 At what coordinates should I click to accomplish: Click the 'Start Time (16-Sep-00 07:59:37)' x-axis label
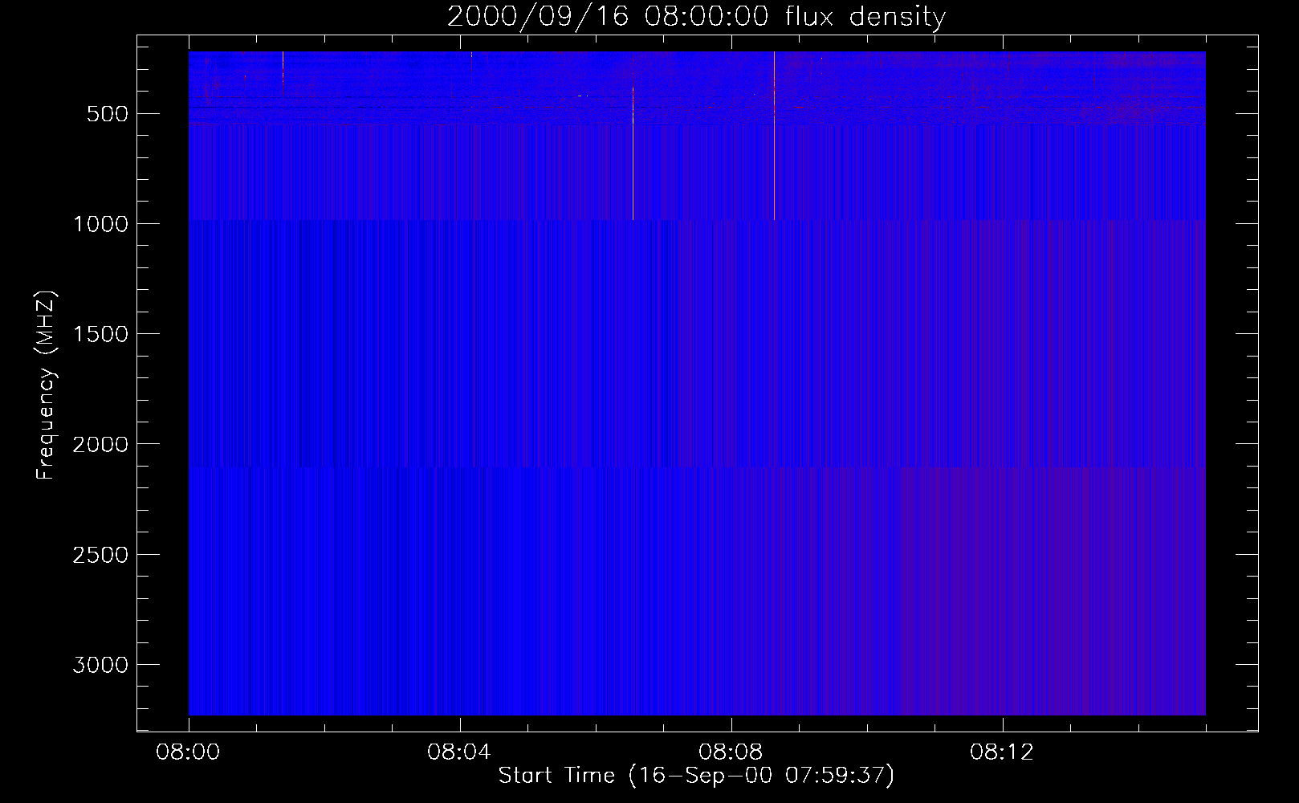tap(696, 776)
